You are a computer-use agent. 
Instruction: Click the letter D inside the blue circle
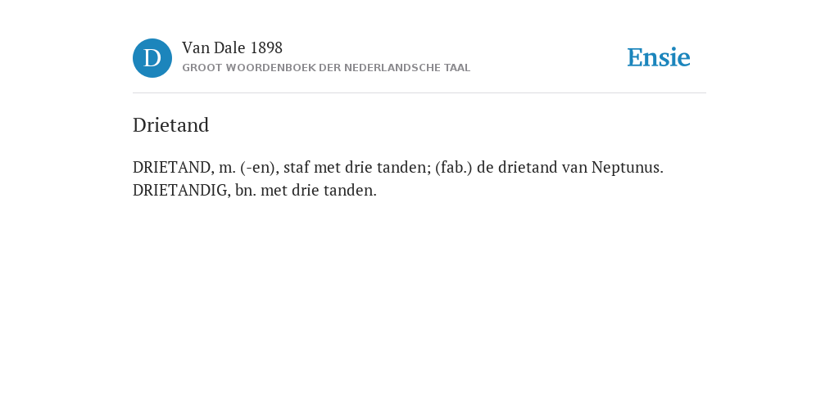[x=152, y=58]
